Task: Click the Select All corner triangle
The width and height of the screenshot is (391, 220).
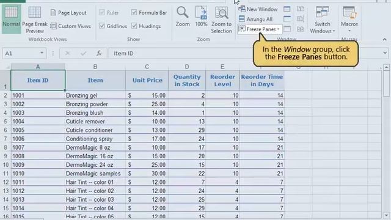Action: pos(7,67)
